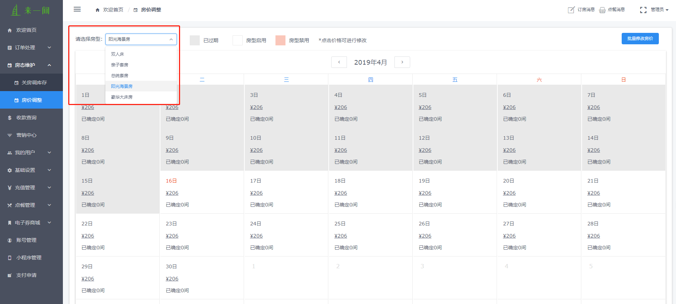
Task: Open the 管理员 account dropdown
Action: (659, 10)
